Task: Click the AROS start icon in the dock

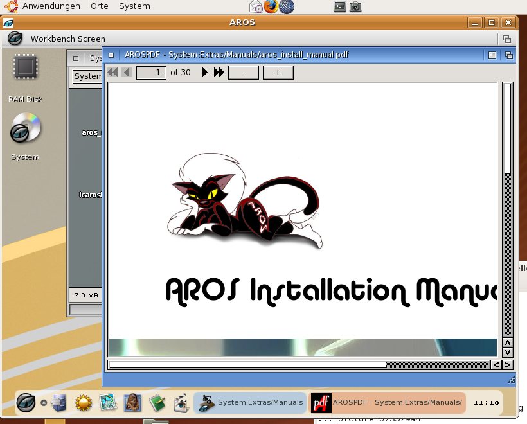Action: coord(26,402)
